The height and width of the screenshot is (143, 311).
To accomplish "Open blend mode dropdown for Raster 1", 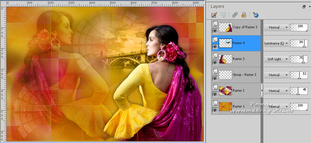I will tap(276, 106).
